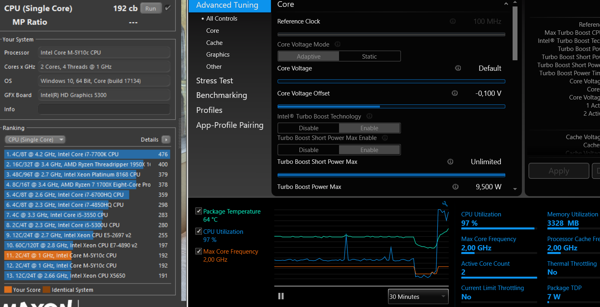Viewport: 600px width, 307px height.
Task: Click the Info input field in Cinebench
Action: pyautogui.click(x=104, y=109)
